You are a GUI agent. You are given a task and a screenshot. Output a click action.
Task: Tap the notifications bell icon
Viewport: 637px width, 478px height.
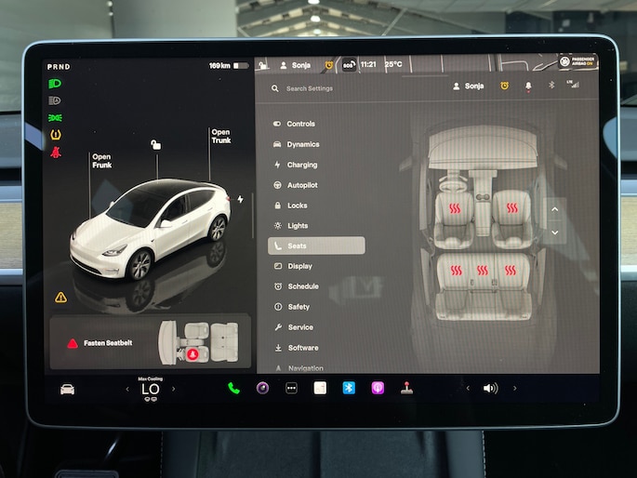click(528, 86)
